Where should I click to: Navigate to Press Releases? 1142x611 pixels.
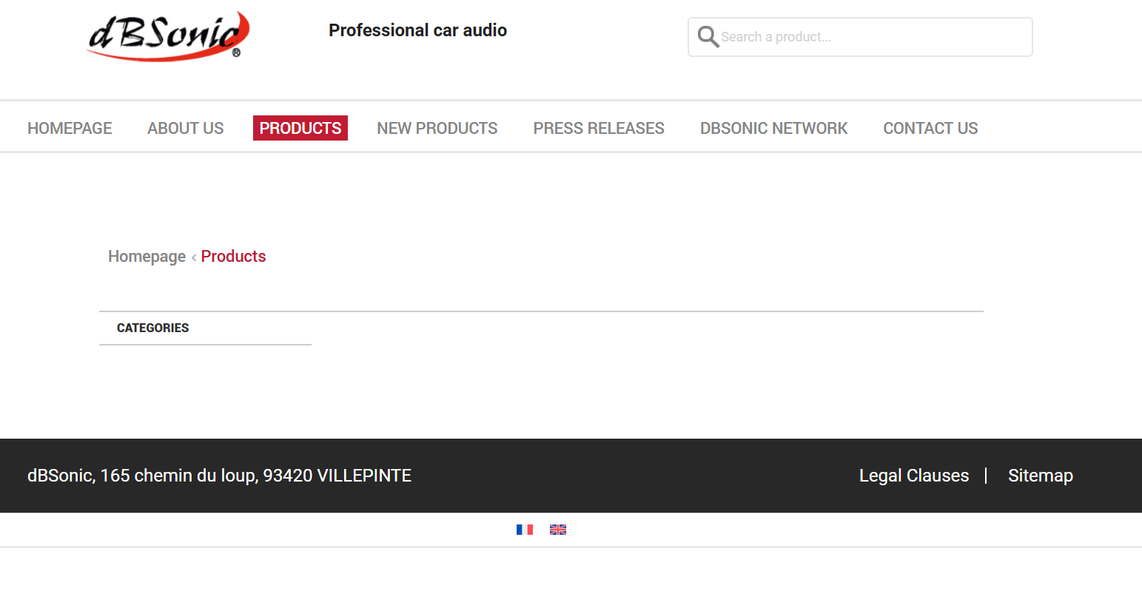[599, 128]
